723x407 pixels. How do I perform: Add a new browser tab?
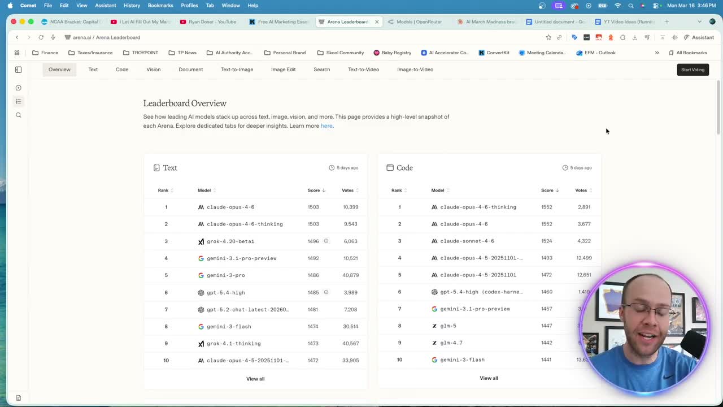point(667,21)
